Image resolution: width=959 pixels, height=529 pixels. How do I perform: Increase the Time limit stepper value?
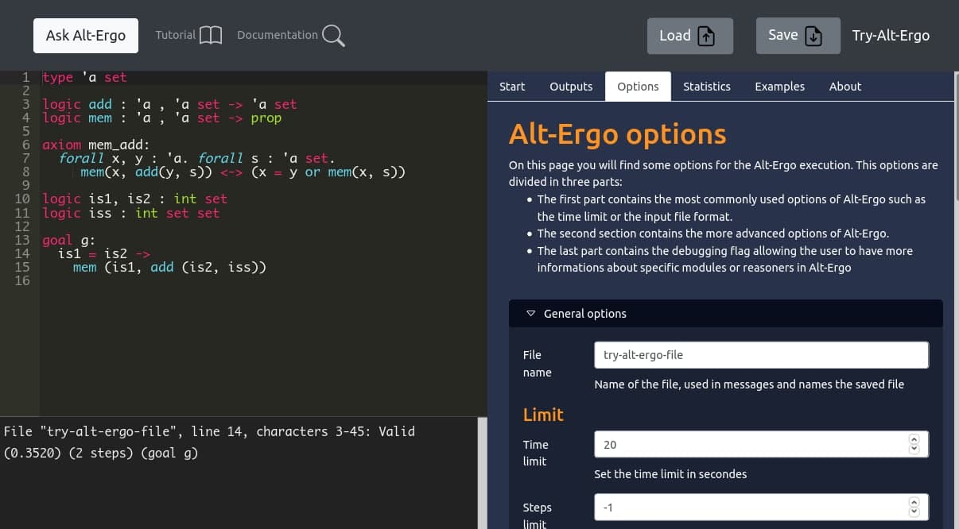914,440
